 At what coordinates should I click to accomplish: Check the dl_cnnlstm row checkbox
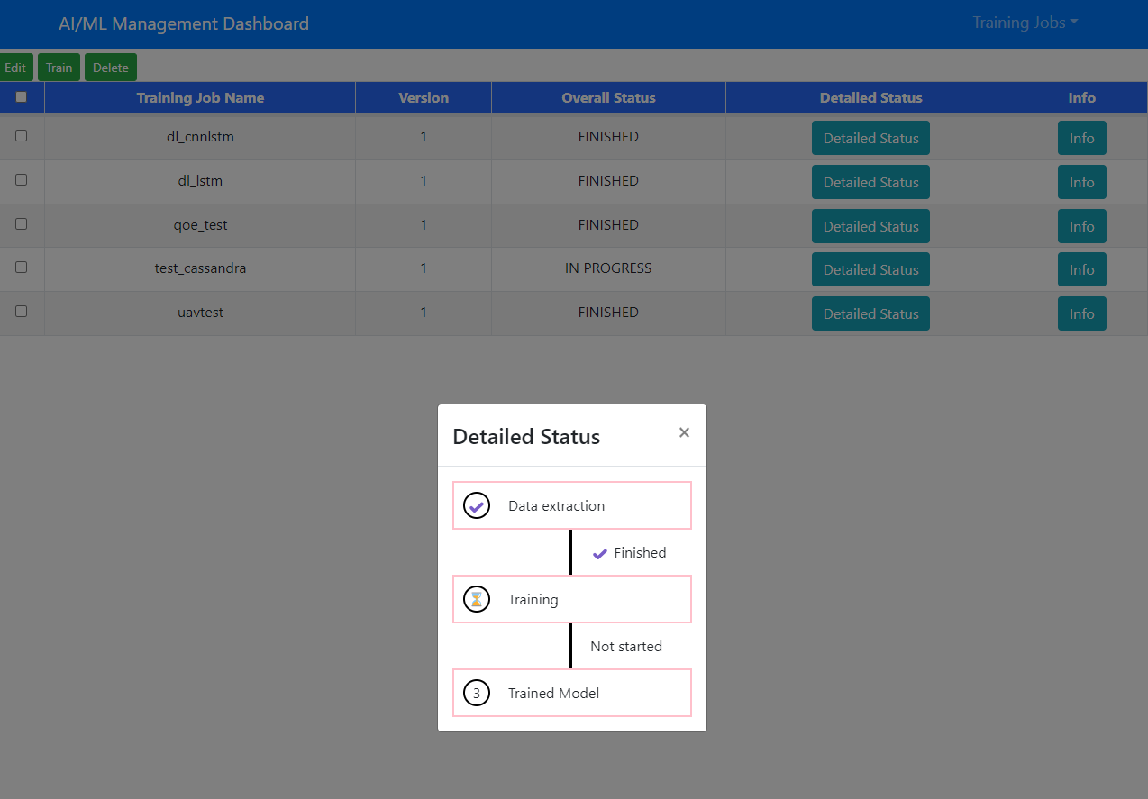point(22,136)
